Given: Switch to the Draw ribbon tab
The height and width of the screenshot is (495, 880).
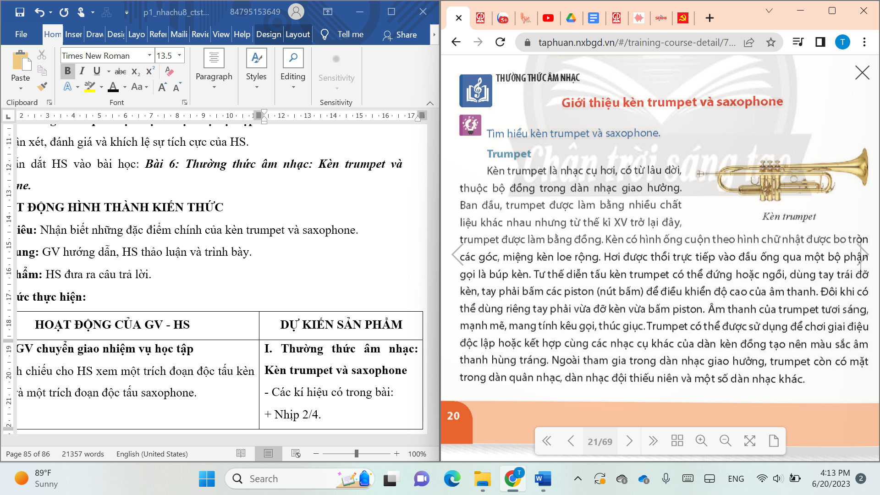Looking at the screenshot, I should point(95,34).
